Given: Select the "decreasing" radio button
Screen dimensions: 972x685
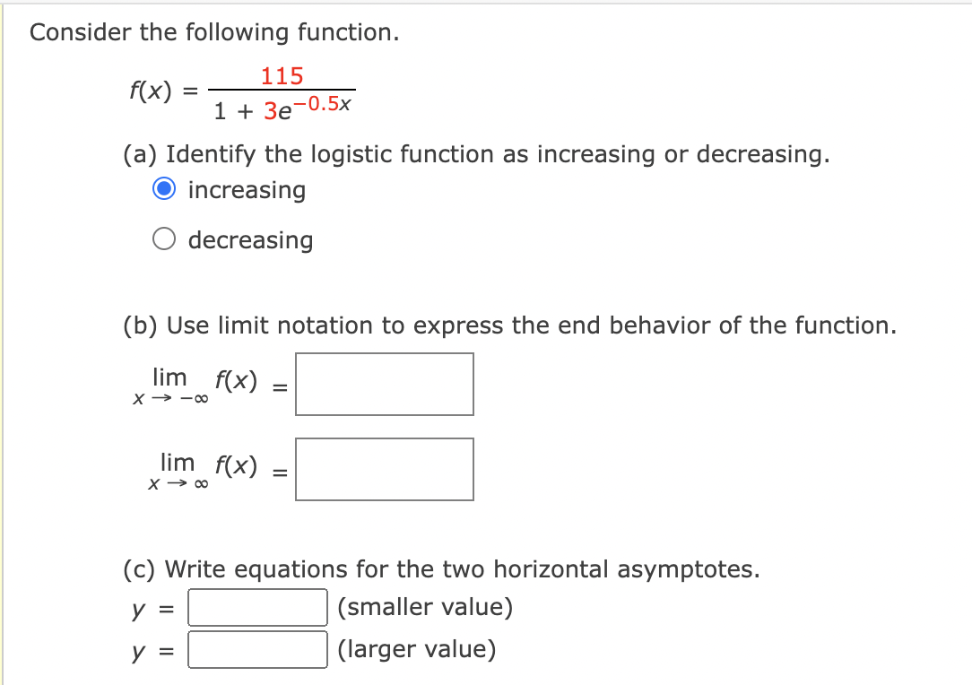Looking at the screenshot, I should click(164, 238).
